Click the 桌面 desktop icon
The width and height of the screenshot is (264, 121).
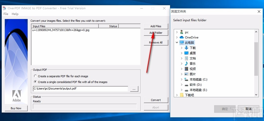186,53
